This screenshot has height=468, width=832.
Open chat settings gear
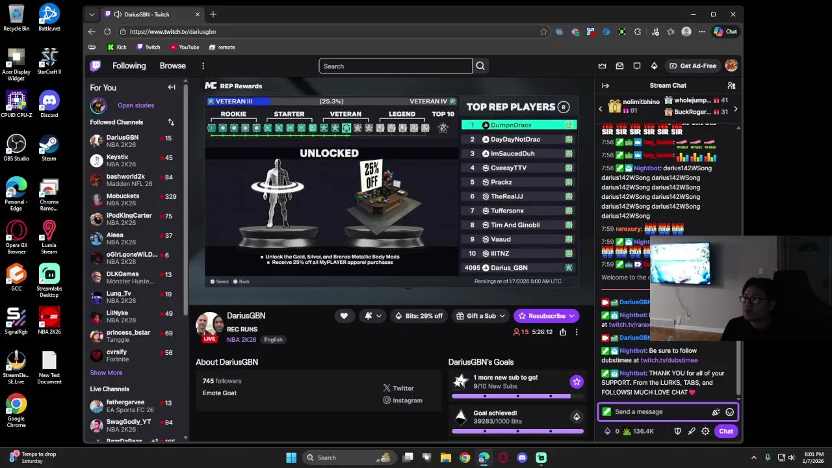click(705, 432)
